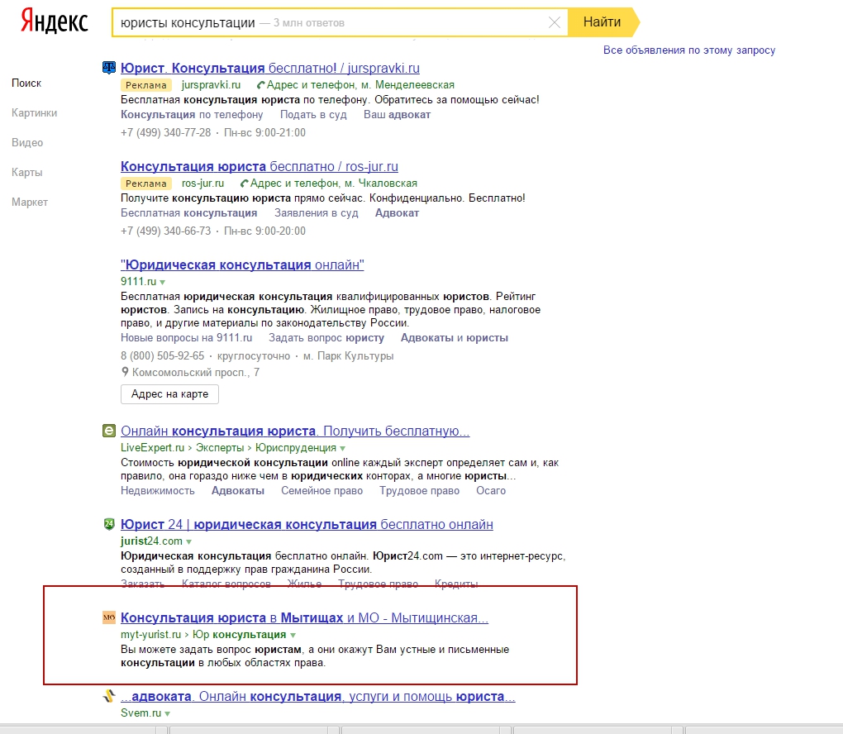
Task: Open Адвокаты и юристы sitelink
Action: click(455, 338)
